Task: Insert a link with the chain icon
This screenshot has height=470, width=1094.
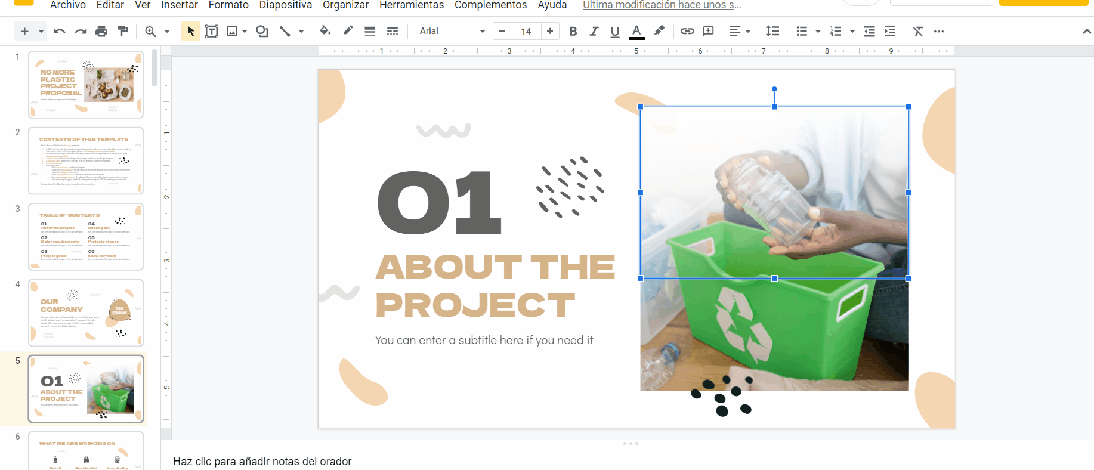Action: (x=687, y=31)
